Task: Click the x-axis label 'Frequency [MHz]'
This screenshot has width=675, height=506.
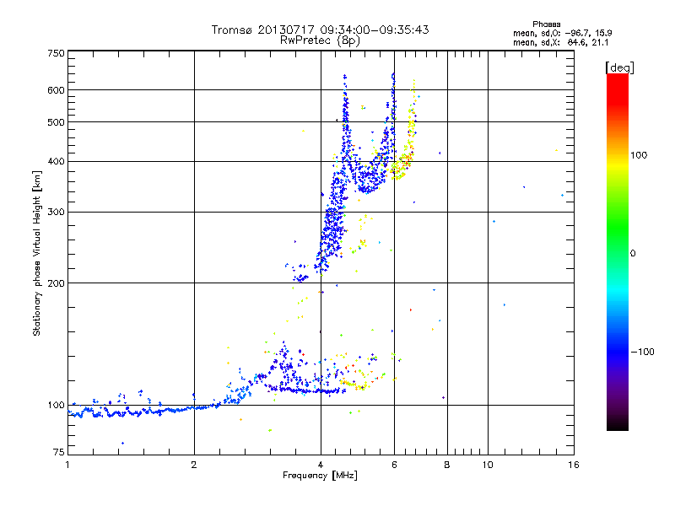Action: point(320,476)
